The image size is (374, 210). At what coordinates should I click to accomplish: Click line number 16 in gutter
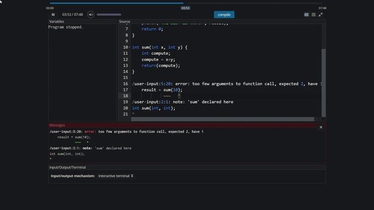(126, 83)
